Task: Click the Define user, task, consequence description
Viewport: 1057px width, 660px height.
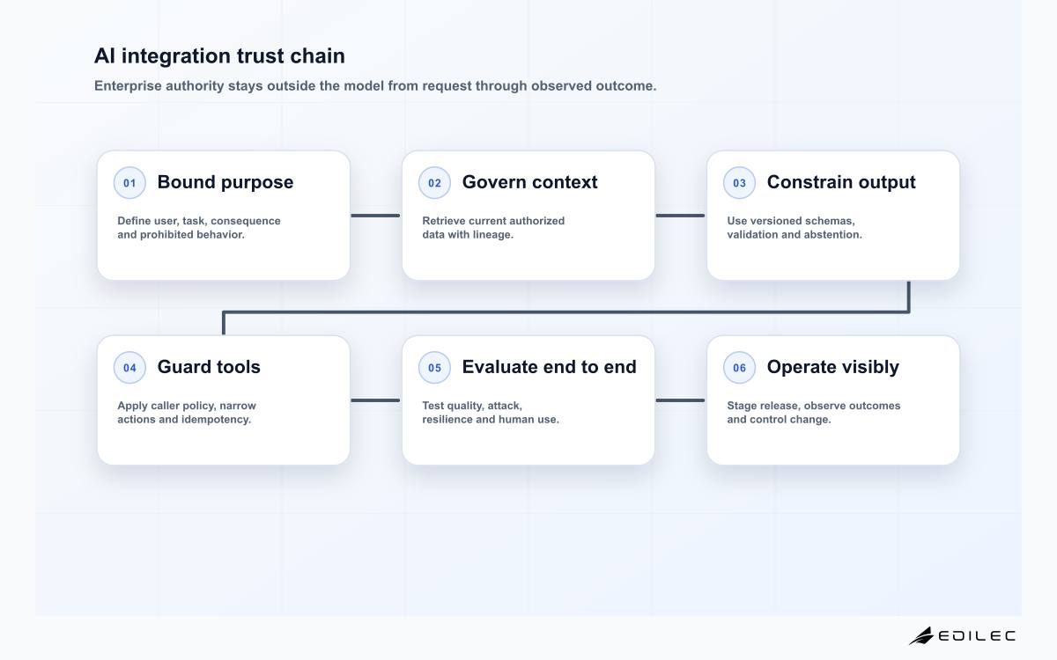Action: pos(199,228)
